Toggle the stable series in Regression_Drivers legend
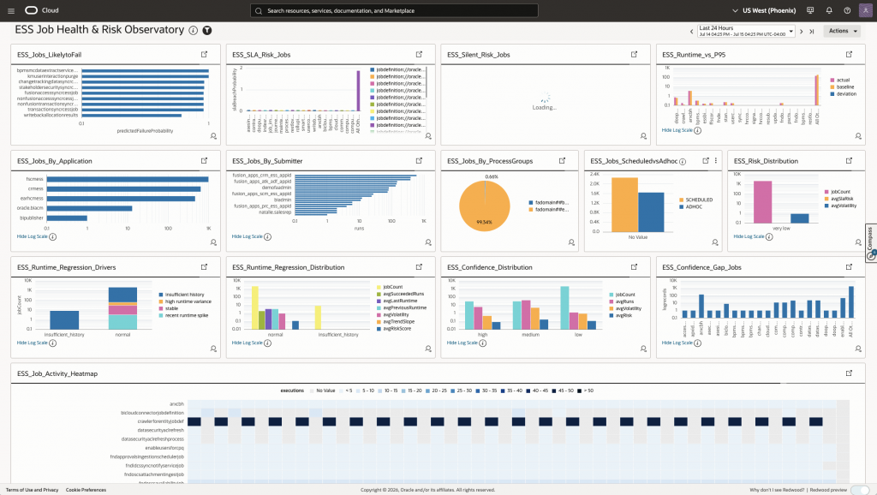 (169, 308)
